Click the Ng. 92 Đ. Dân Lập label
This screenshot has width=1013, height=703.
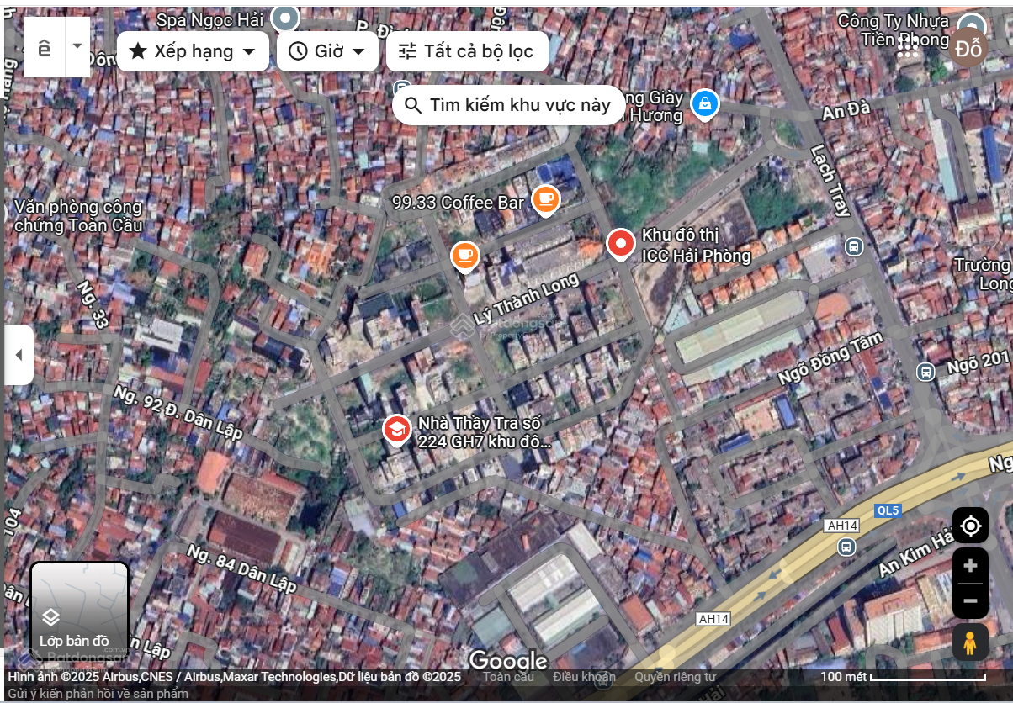pyautogui.click(x=178, y=413)
